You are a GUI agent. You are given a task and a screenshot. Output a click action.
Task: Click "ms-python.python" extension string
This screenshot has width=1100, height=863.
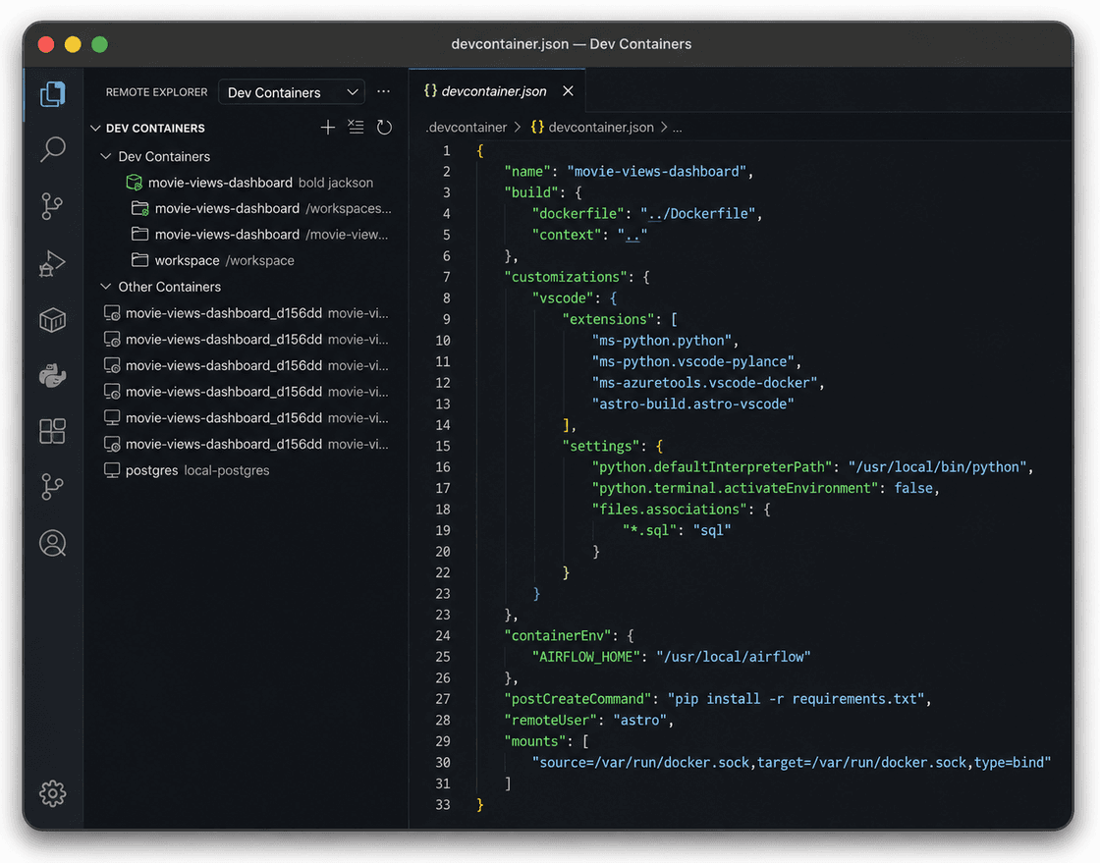(x=662, y=341)
